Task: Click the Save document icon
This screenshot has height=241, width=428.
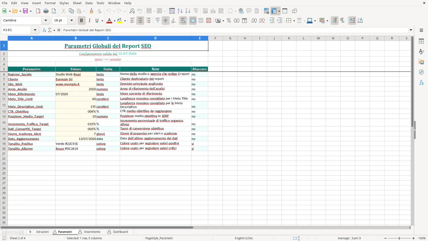Action: (25, 11)
